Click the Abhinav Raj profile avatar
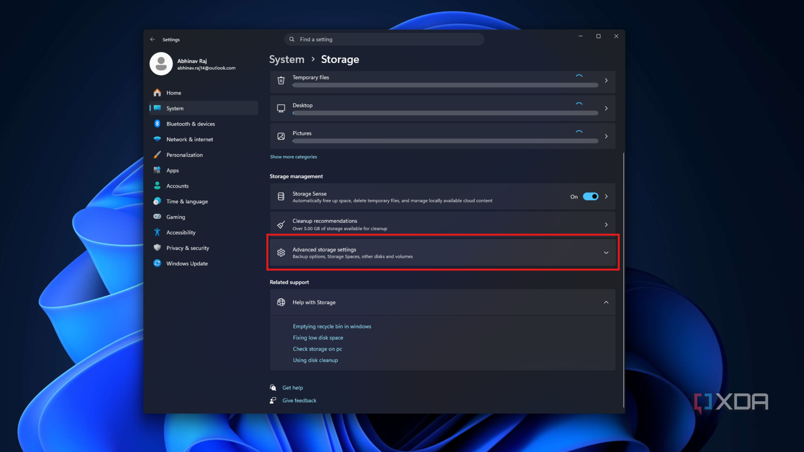The width and height of the screenshot is (804, 452). click(x=161, y=64)
